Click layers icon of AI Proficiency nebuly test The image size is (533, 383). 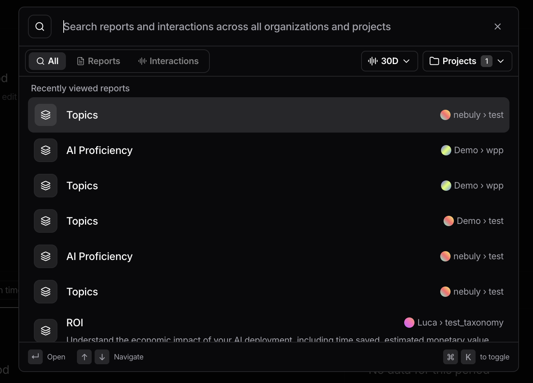pos(46,256)
